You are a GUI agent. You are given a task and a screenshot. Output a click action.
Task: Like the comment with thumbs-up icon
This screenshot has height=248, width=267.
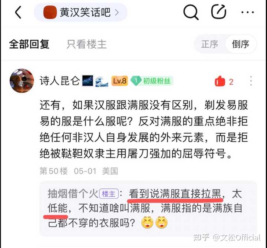coord(220,81)
